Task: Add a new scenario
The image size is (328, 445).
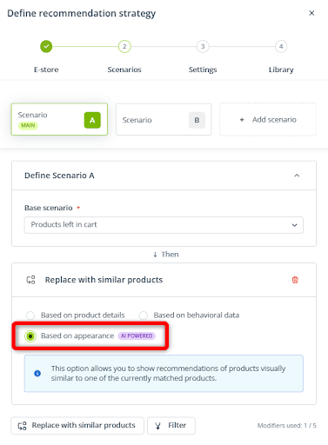Action: [x=268, y=119]
